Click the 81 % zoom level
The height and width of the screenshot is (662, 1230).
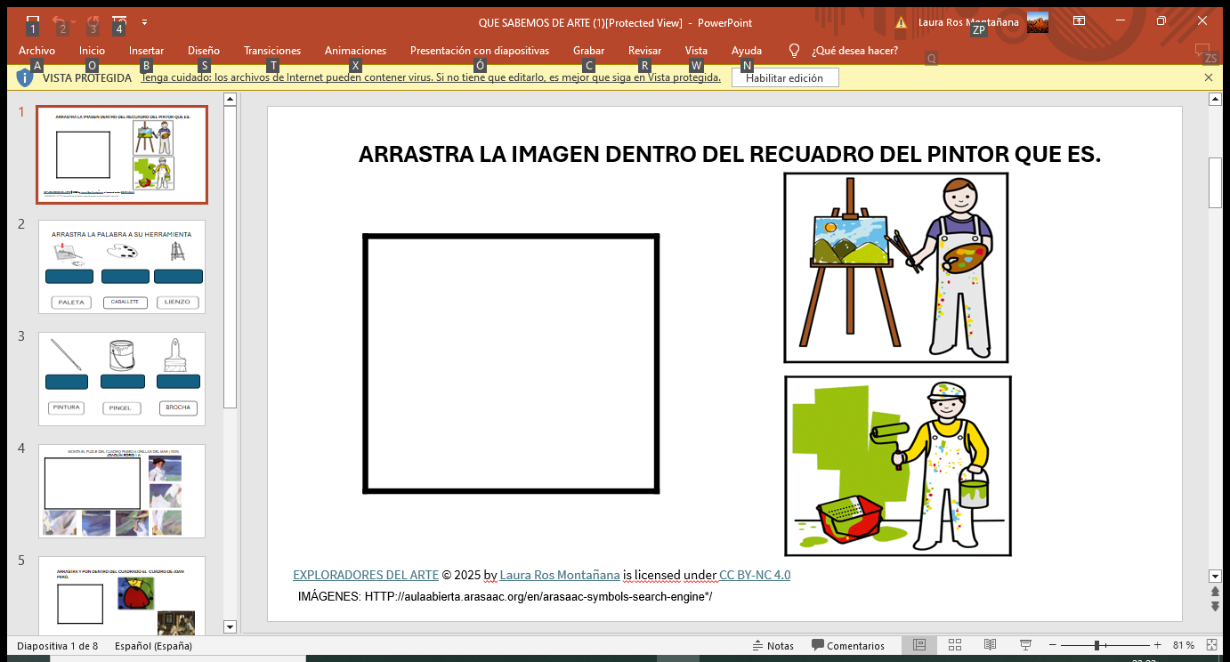pos(1184,645)
